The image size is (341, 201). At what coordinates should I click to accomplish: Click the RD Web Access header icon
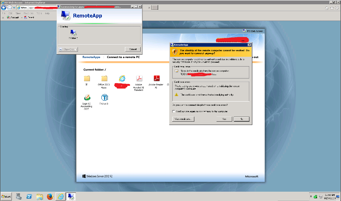244,31
